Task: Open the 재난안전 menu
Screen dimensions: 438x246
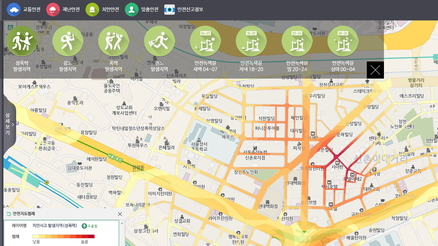Action: tap(63, 10)
